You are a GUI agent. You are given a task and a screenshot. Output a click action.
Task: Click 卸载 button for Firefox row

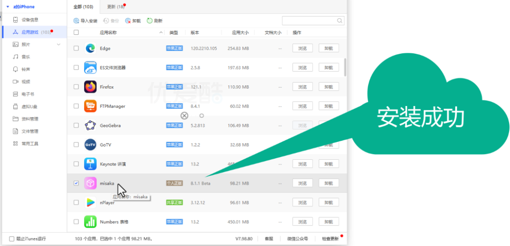tap(329, 87)
